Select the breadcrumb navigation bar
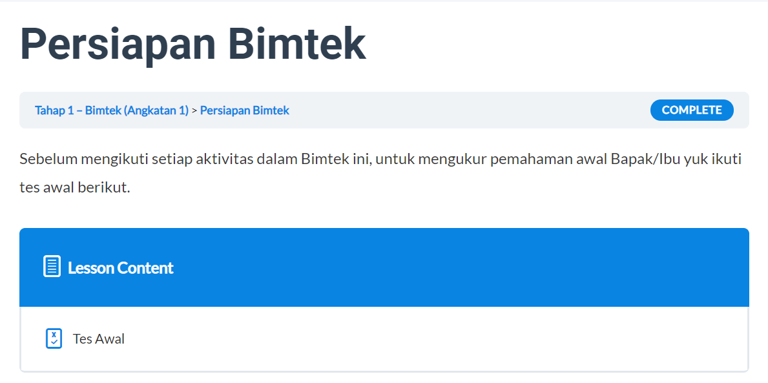This screenshot has height=383, width=768. click(x=384, y=110)
